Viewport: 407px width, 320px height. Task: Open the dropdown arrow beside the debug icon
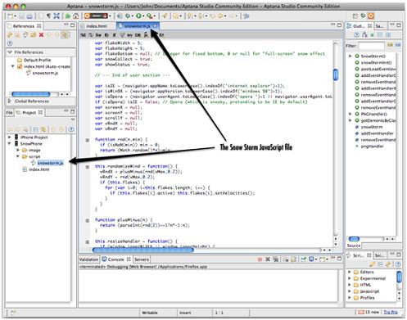coord(133,16)
